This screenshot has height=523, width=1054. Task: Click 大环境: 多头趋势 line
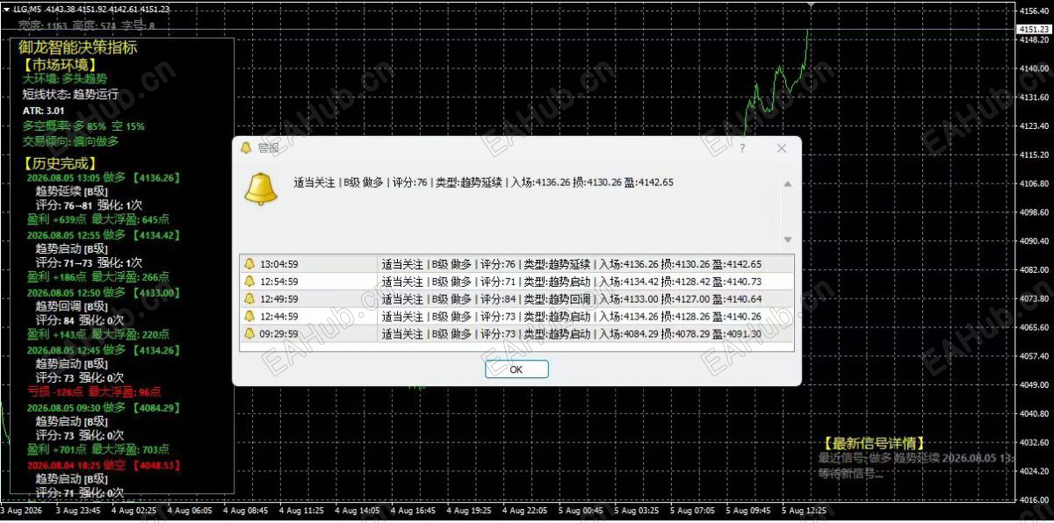click(65, 79)
